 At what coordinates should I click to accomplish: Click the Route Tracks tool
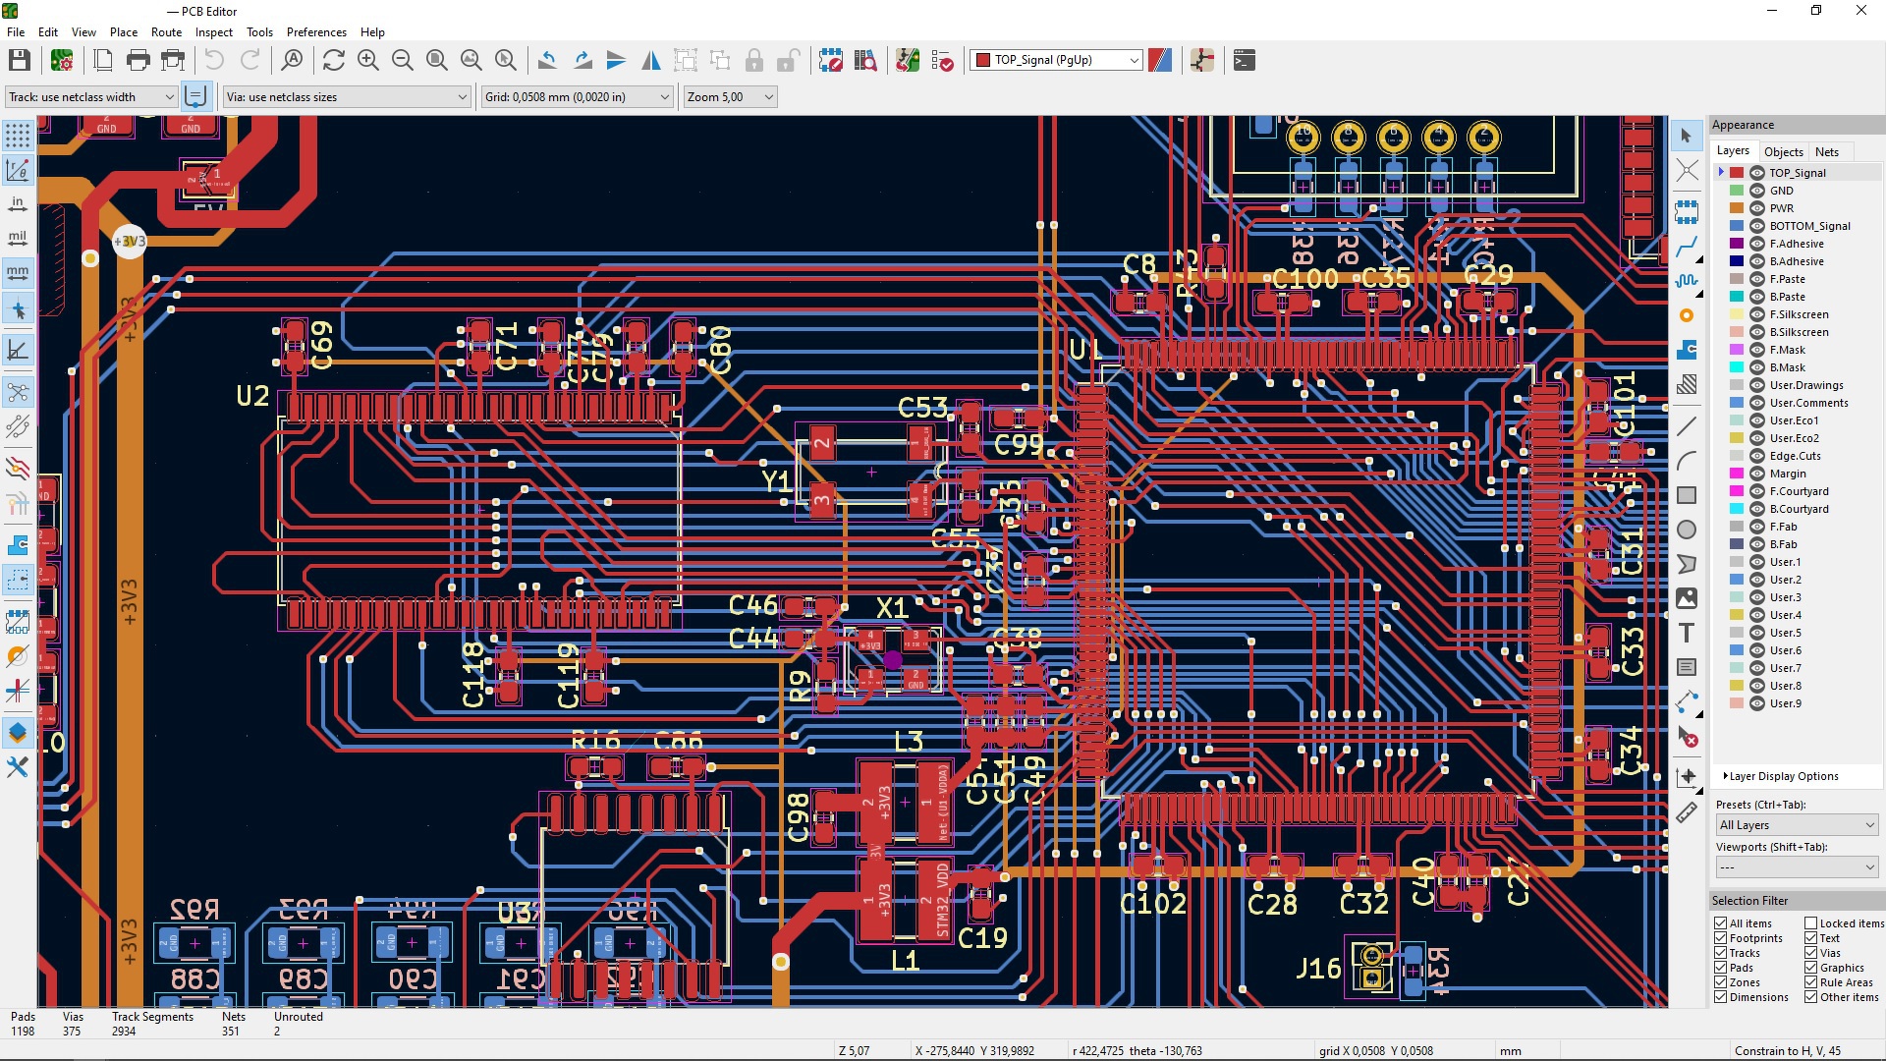1687,246
